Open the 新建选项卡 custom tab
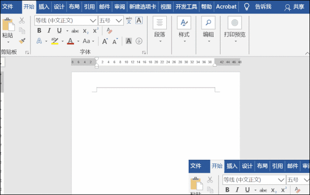 click(x=143, y=7)
